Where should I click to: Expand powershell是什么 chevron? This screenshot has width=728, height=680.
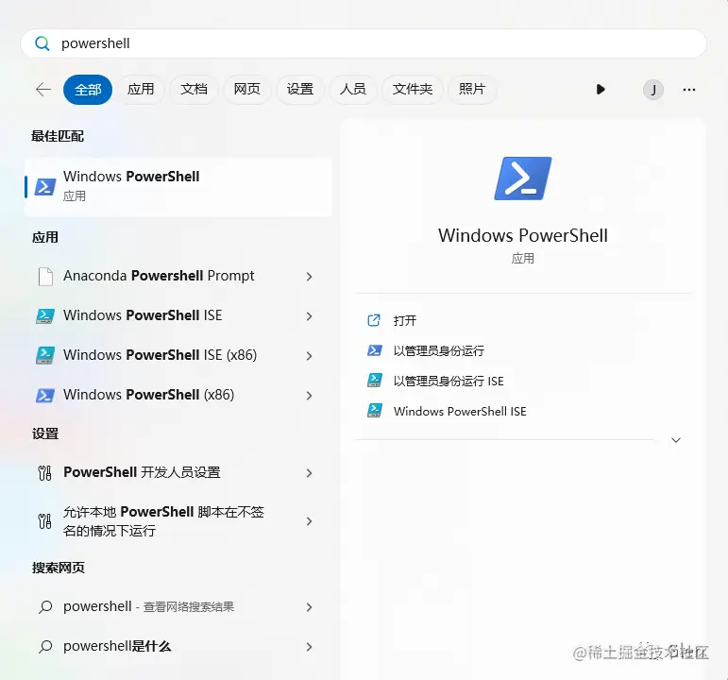[x=309, y=647]
